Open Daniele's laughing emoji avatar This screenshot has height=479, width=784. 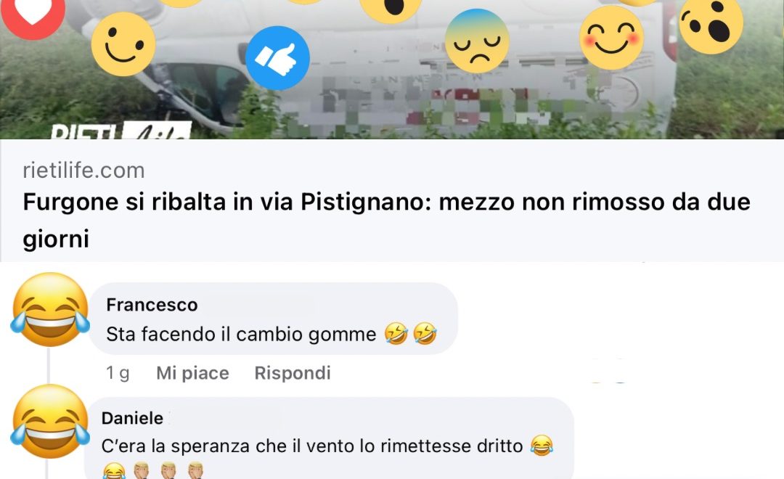(50, 421)
